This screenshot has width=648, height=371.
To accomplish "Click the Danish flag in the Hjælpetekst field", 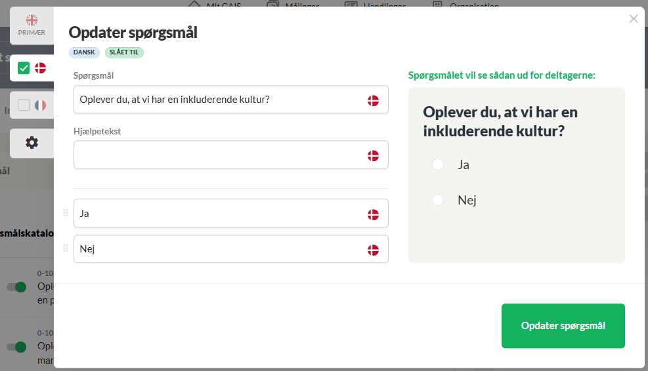I will (373, 155).
